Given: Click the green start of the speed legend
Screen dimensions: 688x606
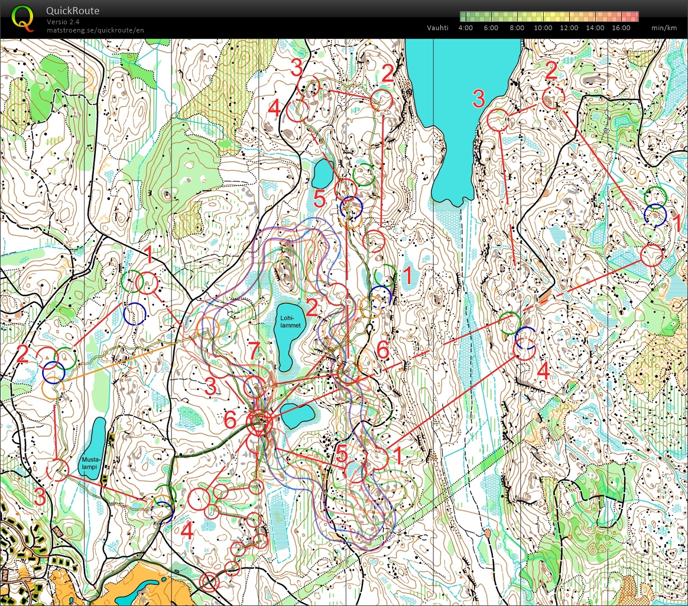Looking at the screenshot, I should [465, 17].
